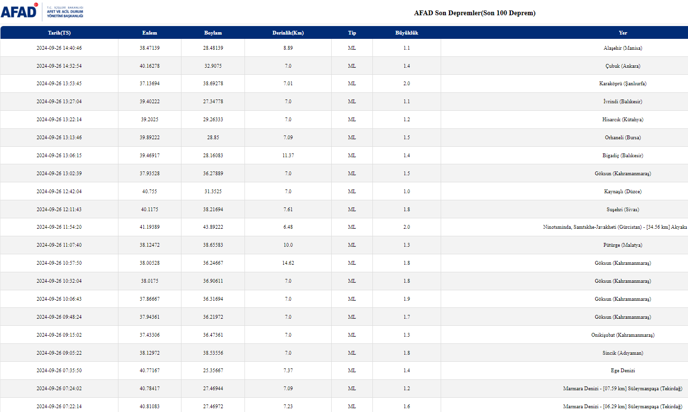The image size is (688, 412).
Task: Click the Tip column header
Action: pos(352,33)
